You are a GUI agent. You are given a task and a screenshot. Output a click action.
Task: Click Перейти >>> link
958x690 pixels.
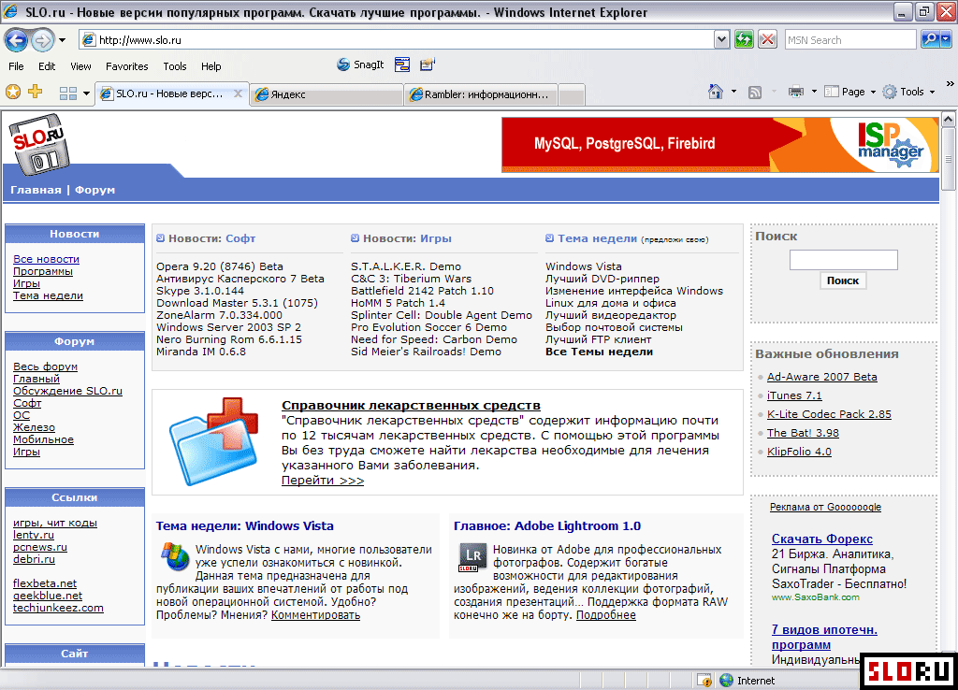point(323,480)
